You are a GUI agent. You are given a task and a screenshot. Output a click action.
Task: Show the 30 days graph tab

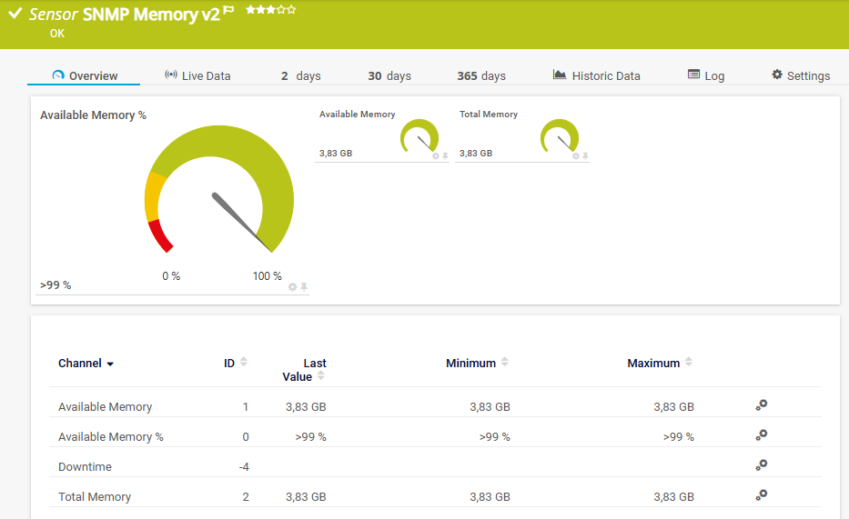tap(389, 76)
